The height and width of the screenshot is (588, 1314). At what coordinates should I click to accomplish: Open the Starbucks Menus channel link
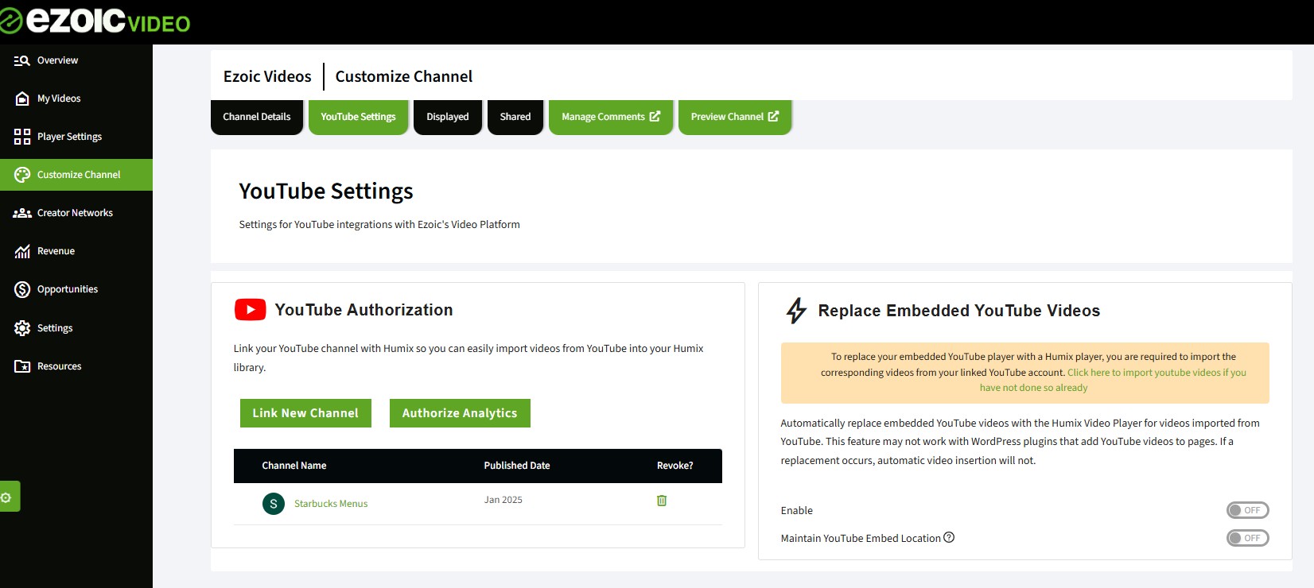click(x=331, y=504)
